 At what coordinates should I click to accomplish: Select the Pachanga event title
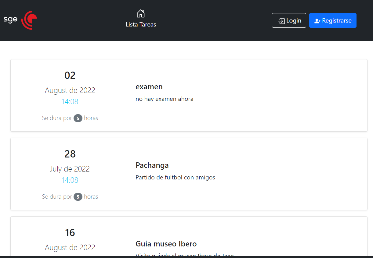tap(152, 165)
